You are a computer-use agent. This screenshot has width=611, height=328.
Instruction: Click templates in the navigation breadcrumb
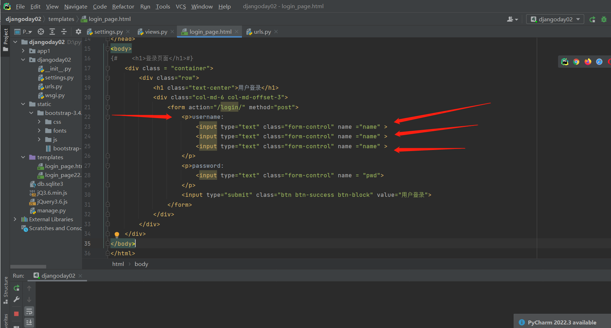[x=61, y=19]
